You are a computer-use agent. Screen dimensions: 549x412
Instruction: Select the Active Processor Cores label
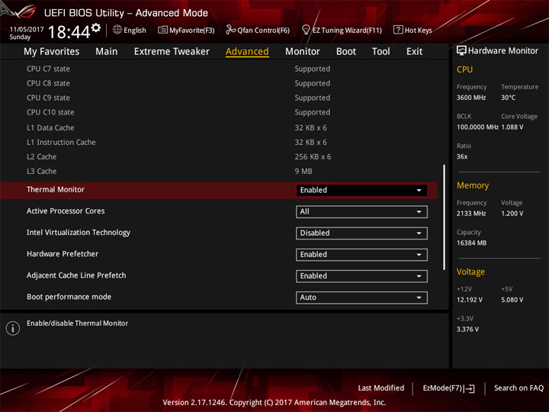[66, 211]
